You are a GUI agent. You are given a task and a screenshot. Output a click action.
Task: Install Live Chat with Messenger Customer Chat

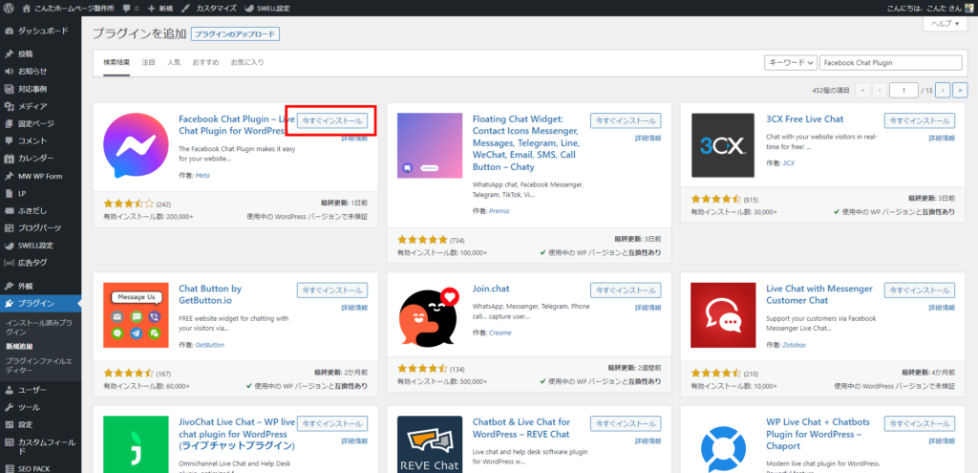[920, 290]
